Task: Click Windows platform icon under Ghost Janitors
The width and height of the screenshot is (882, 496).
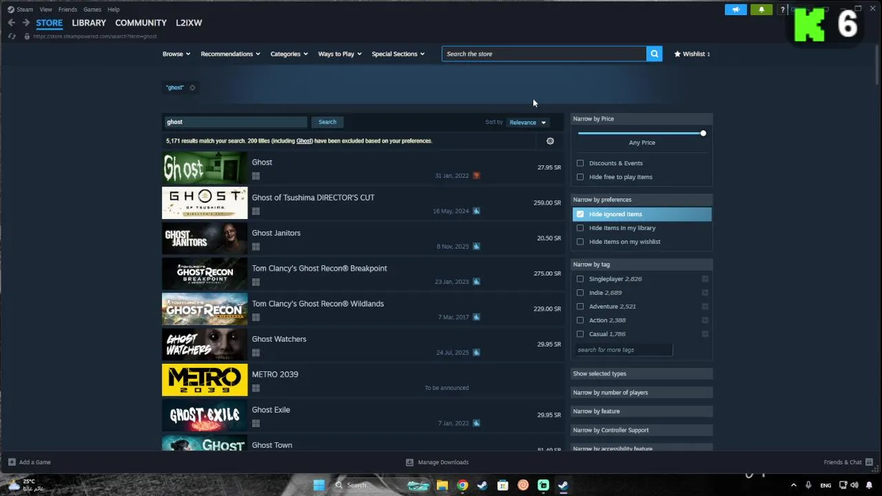Action: pos(256,247)
